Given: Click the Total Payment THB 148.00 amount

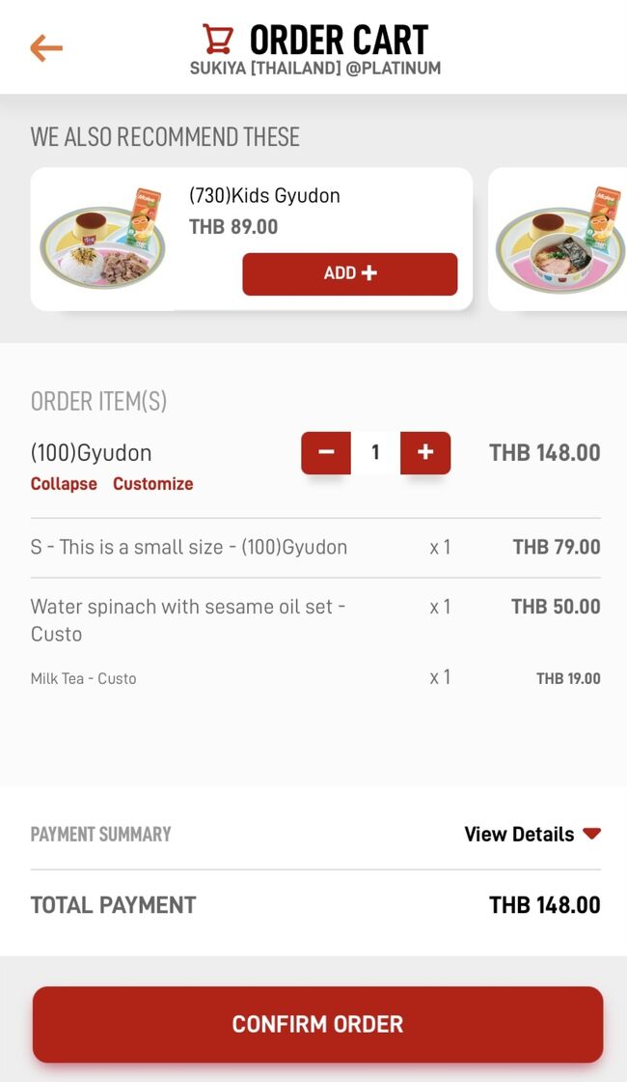Looking at the screenshot, I should 544,905.
